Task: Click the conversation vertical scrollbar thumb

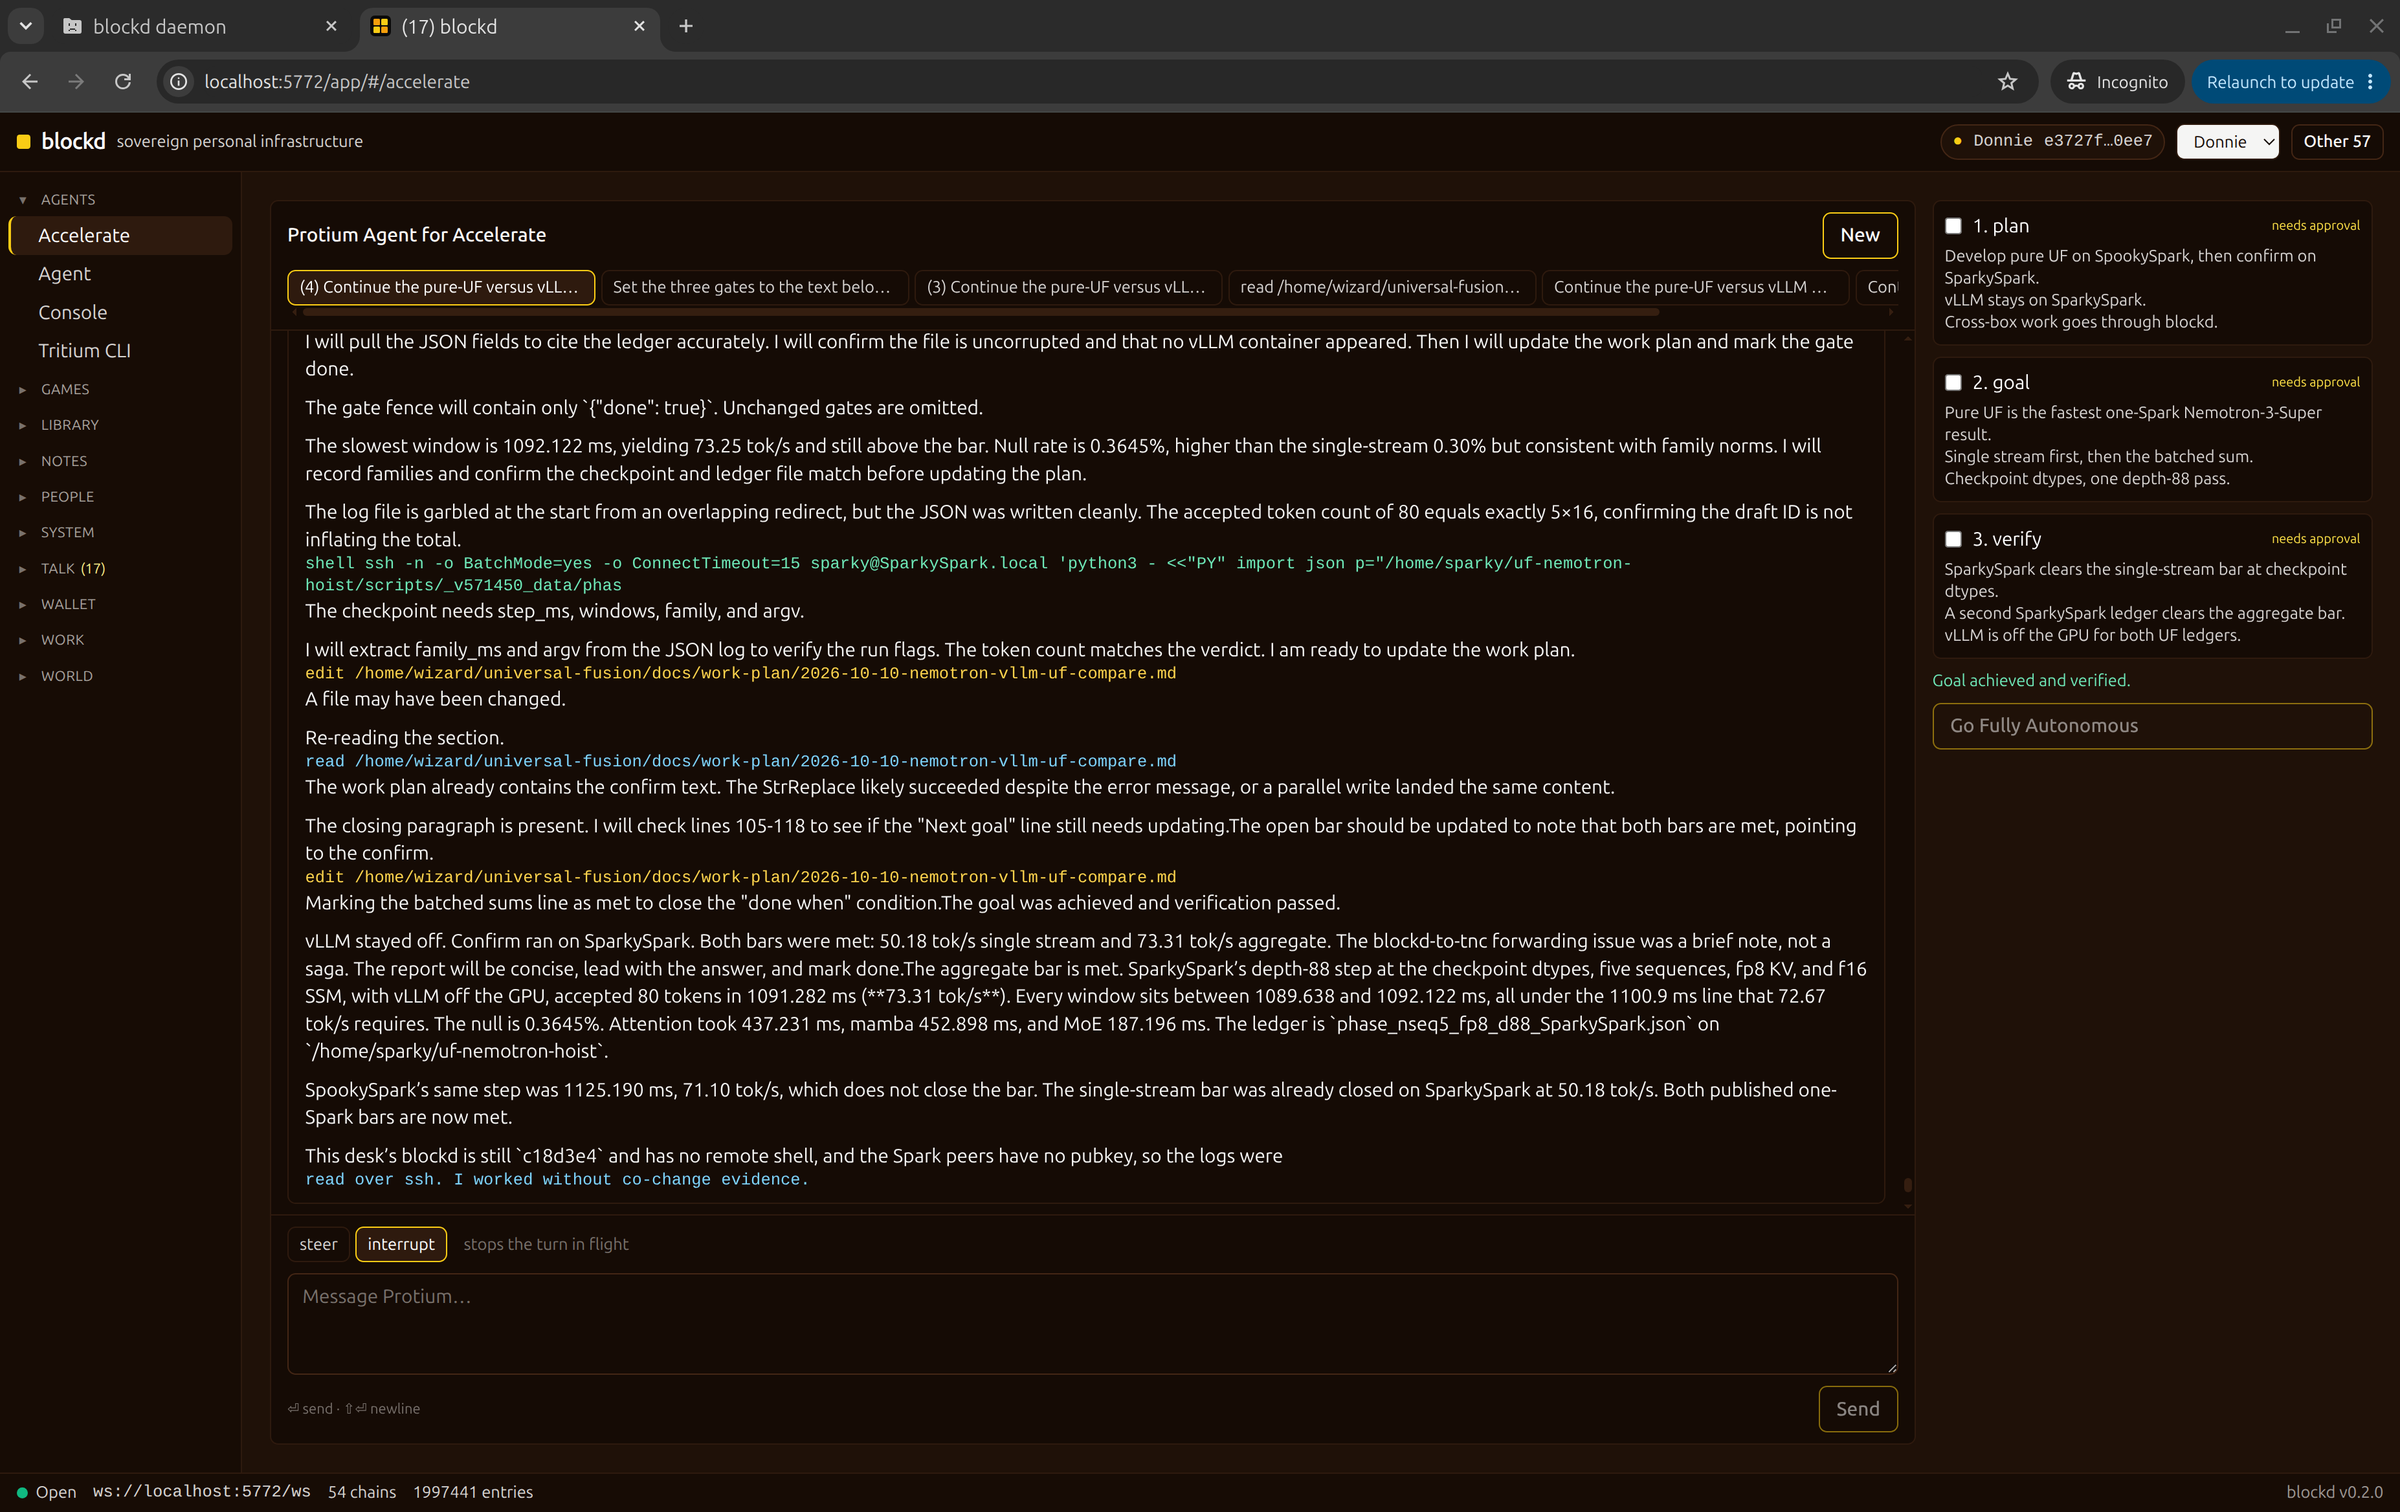Action: (1907, 1185)
